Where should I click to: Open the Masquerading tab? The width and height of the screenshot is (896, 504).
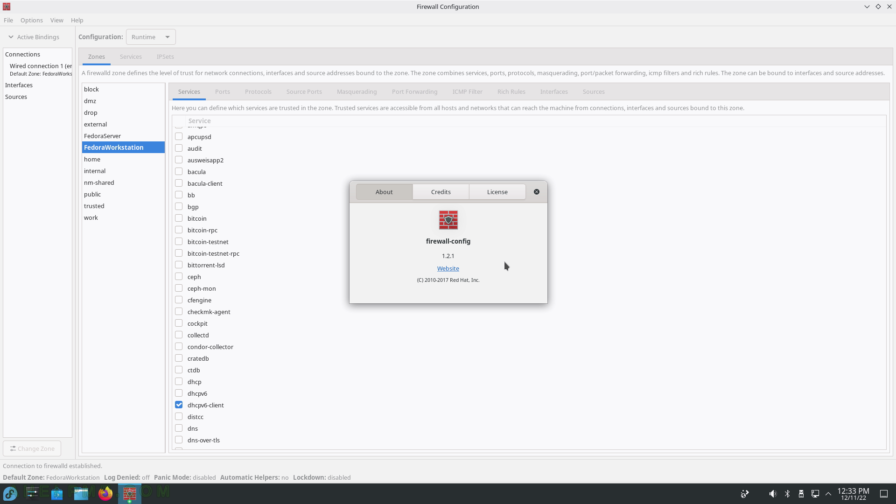(357, 91)
